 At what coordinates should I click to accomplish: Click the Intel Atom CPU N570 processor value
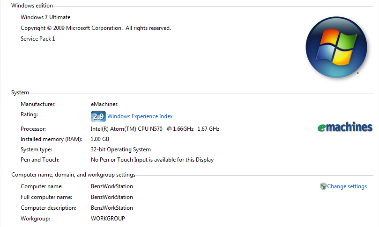[155, 129]
